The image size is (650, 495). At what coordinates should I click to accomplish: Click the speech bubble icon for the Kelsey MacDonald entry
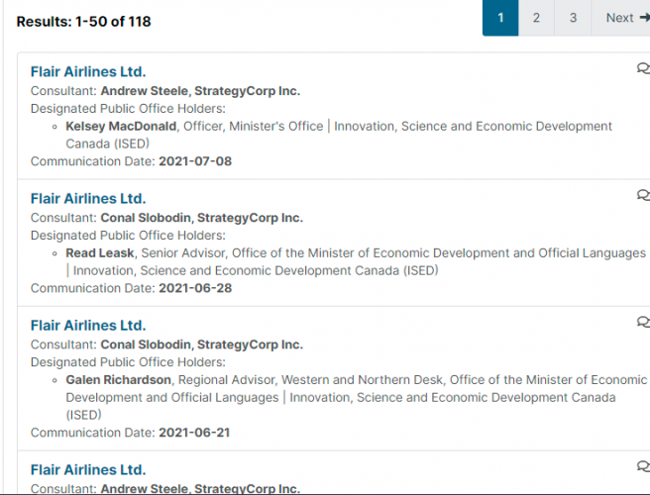click(643, 68)
